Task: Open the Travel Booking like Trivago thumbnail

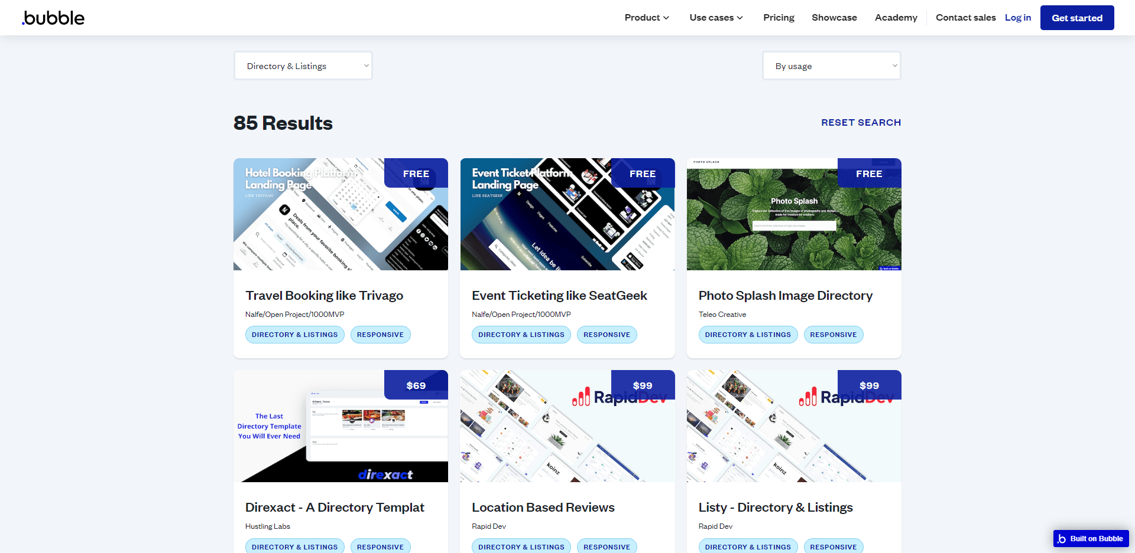Action: click(340, 214)
